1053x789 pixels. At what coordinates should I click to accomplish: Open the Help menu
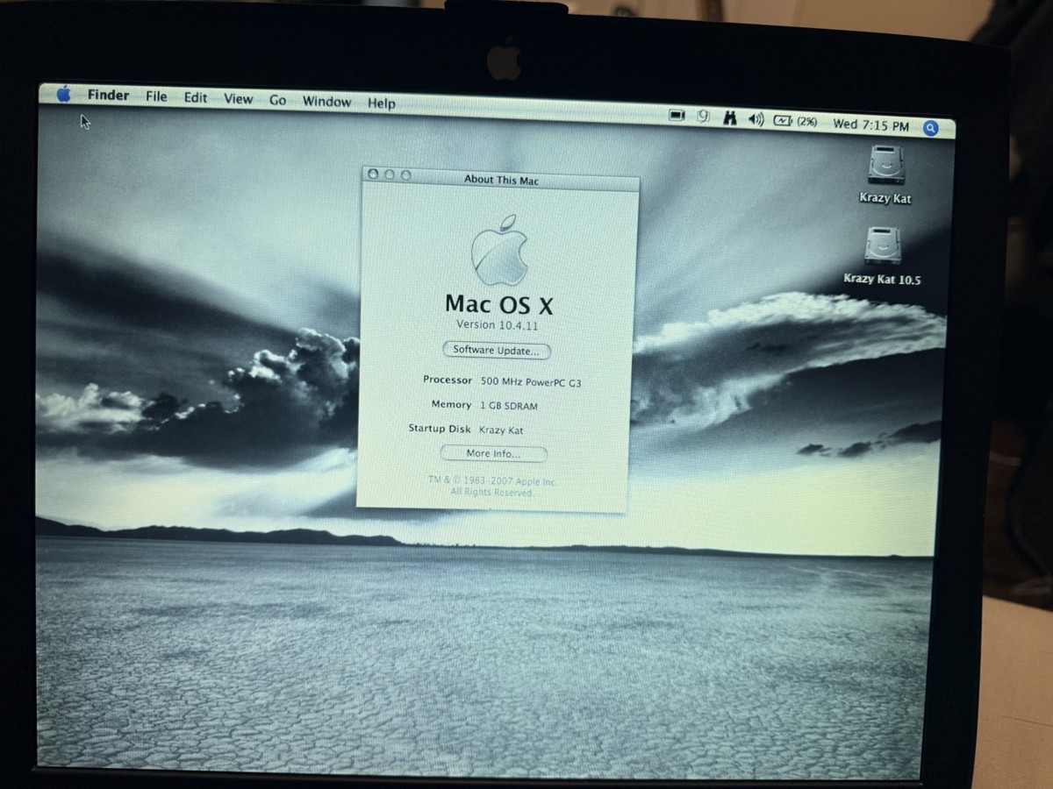pyautogui.click(x=381, y=103)
